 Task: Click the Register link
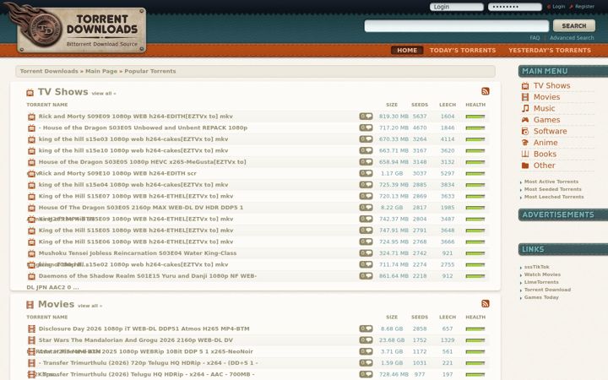(x=584, y=7)
